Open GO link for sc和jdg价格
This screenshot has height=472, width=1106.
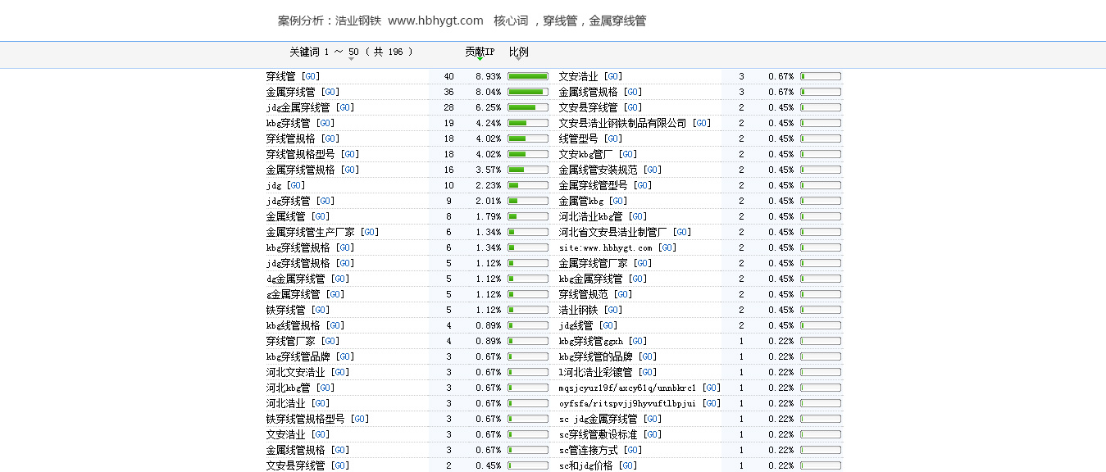tap(627, 465)
